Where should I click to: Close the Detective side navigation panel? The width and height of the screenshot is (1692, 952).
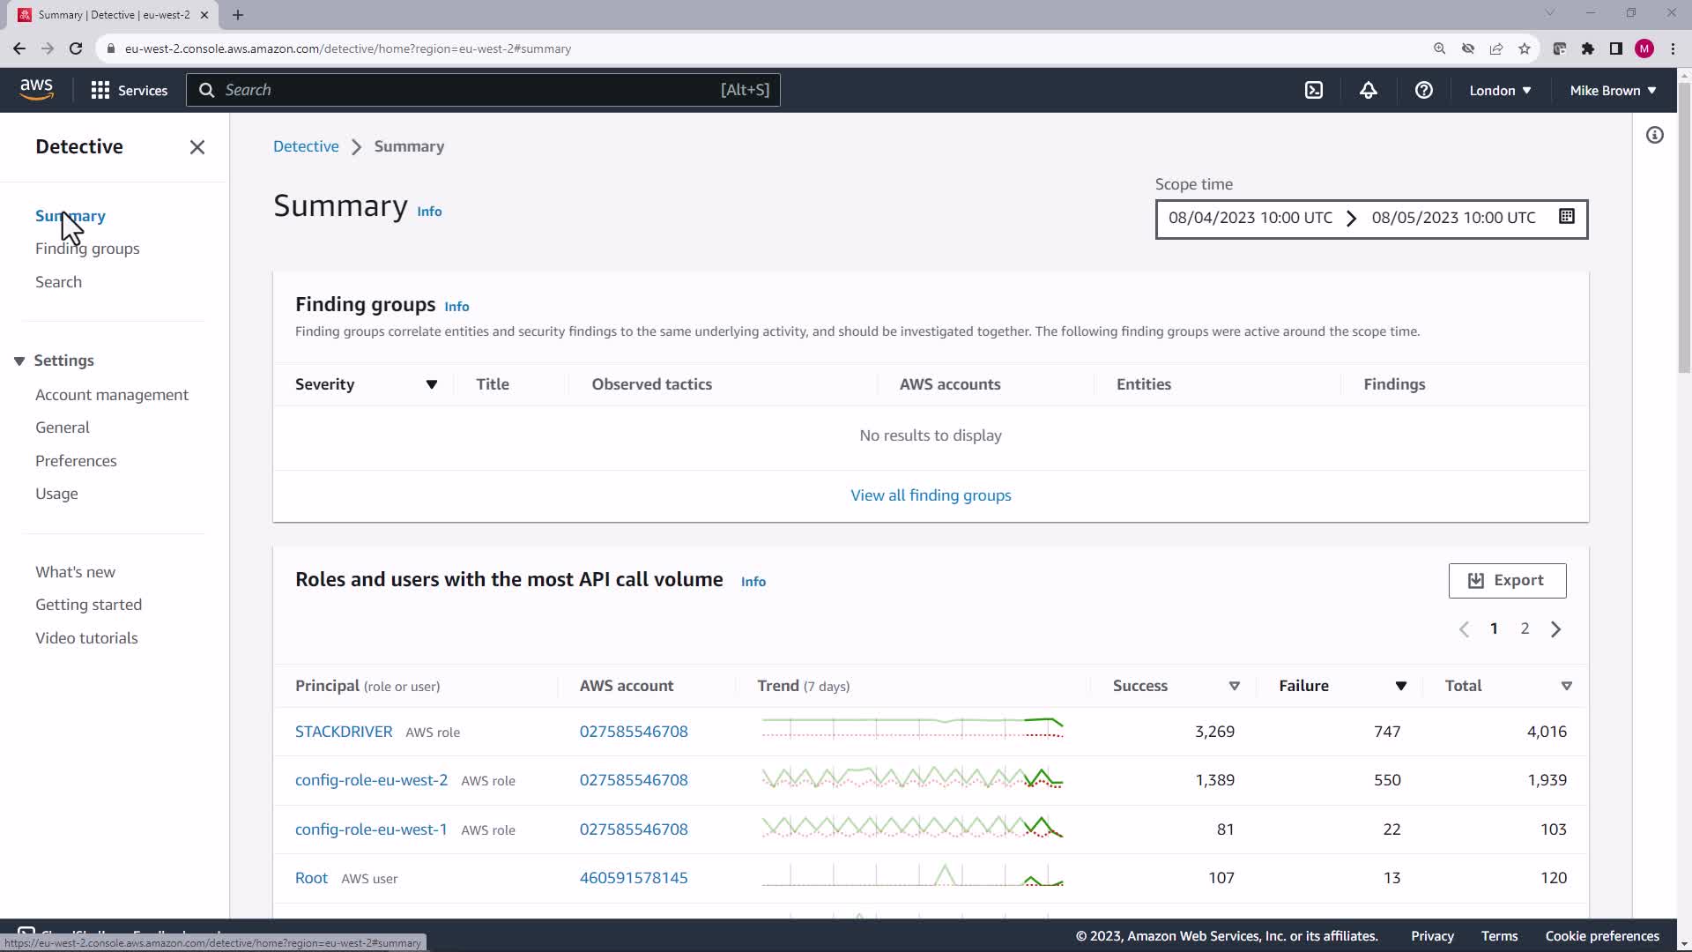coord(197,147)
